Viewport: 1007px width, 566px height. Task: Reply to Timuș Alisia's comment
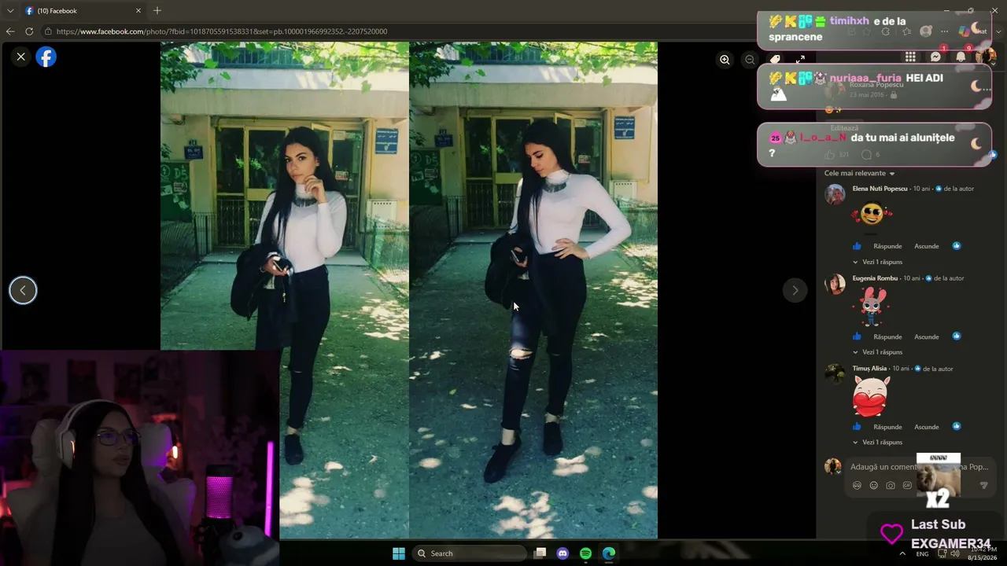click(x=887, y=427)
